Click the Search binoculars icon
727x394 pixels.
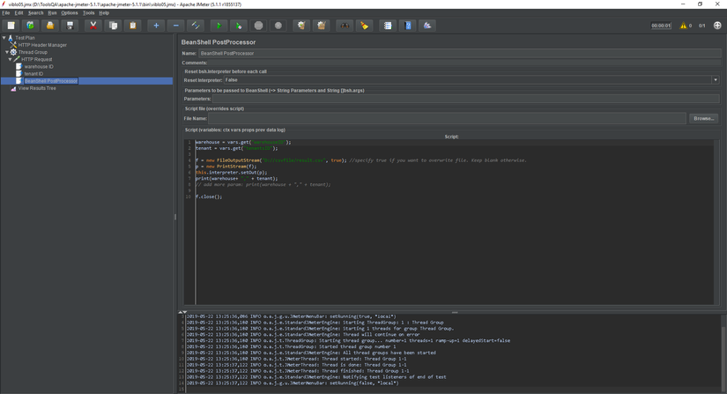pyautogui.click(x=345, y=26)
